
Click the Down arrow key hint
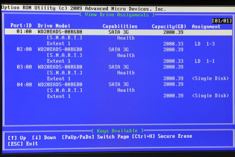point(44,137)
